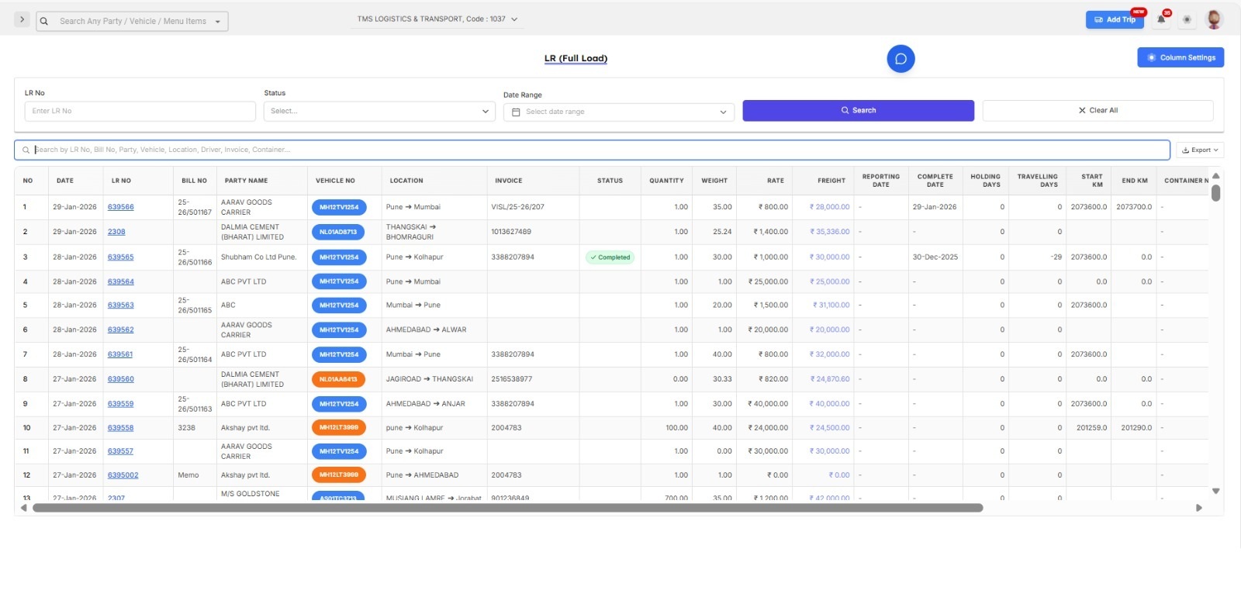Image resolution: width=1241 pixels, height=597 pixels.
Task: Click the horizontal table scrollbar
Action: click(x=507, y=508)
